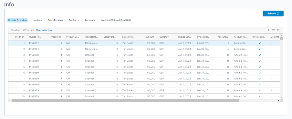Click the blue Refresh button
The height and width of the screenshot is (119, 292).
click(x=273, y=14)
